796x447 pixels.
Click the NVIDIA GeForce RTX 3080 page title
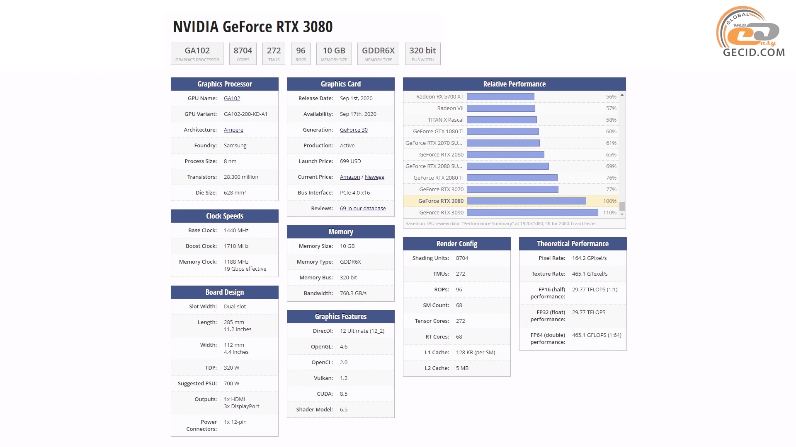tap(252, 26)
